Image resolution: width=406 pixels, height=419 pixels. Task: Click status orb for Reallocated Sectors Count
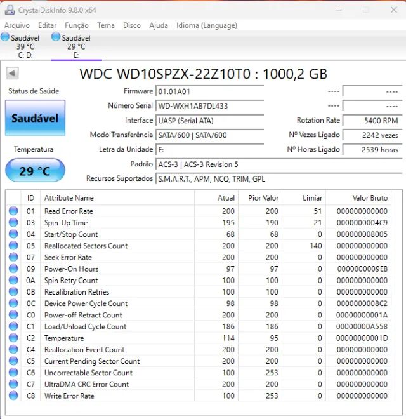coord(13,245)
